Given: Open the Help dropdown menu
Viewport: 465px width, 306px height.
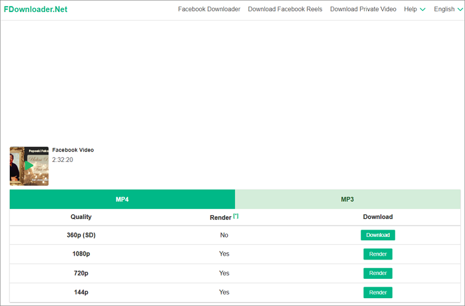Looking at the screenshot, I should [415, 9].
